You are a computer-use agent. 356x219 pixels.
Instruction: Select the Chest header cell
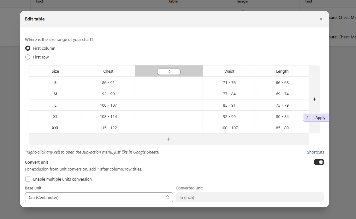(108, 71)
